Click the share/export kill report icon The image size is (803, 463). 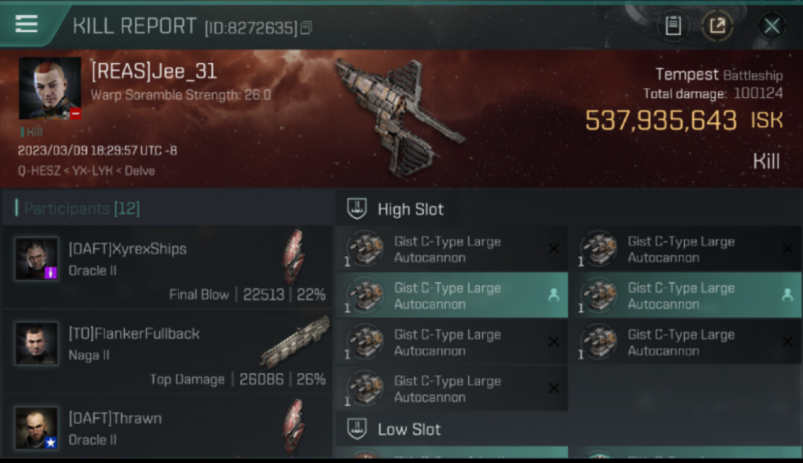tap(717, 25)
